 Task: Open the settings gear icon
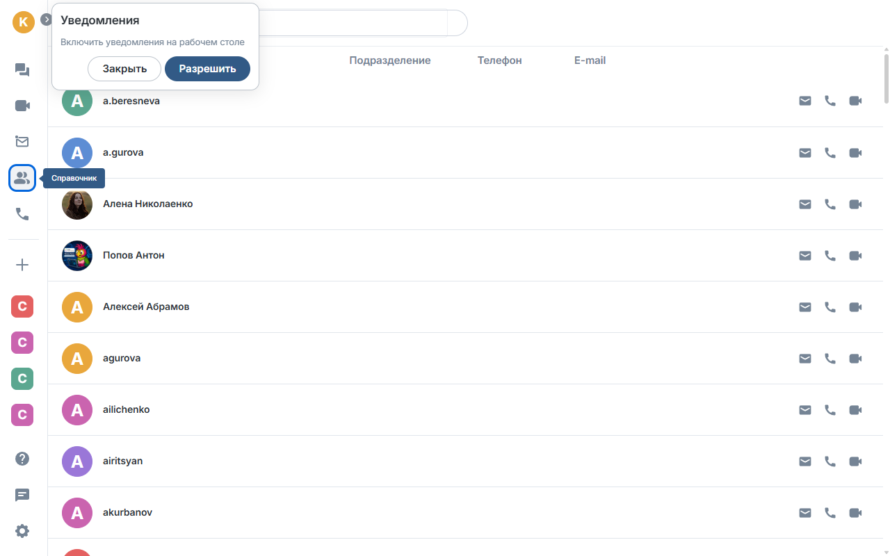22,531
